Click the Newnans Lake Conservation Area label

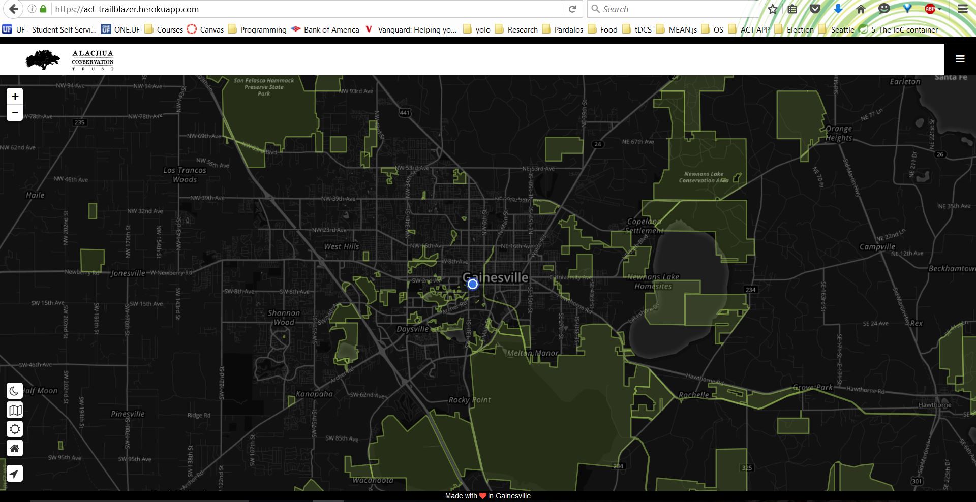coord(704,177)
